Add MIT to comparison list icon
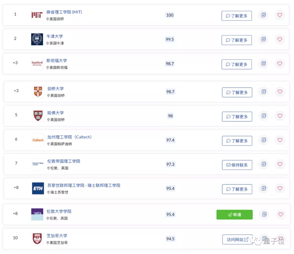Image resolution: width=294 pixels, height=254 pixels. 263,15
